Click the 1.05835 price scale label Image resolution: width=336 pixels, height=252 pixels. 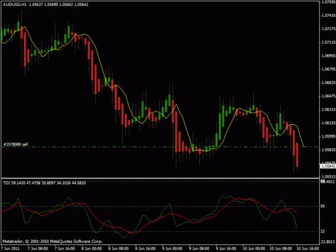pos(328,150)
